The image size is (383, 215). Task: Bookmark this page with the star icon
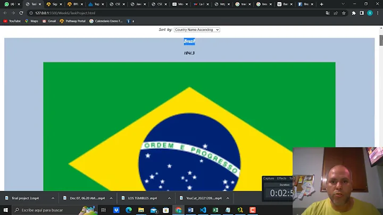(x=344, y=13)
